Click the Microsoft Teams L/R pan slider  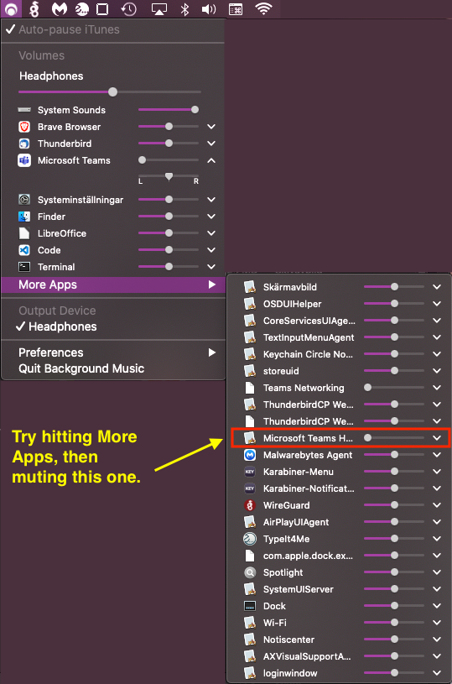click(x=169, y=177)
